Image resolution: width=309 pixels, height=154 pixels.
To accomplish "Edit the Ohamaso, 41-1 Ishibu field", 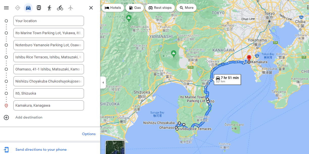I will click(49, 69).
